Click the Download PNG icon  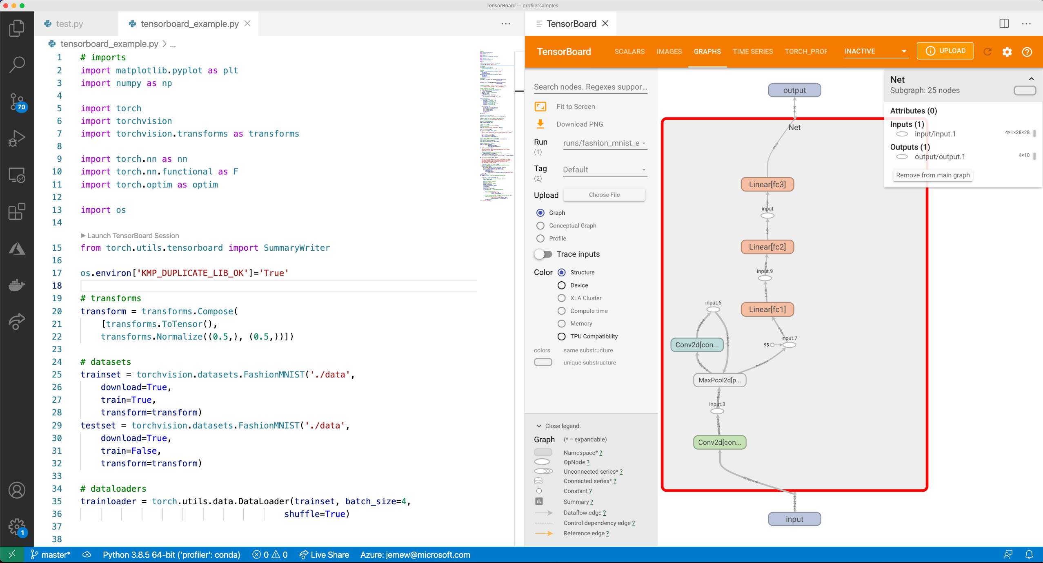(540, 124)
